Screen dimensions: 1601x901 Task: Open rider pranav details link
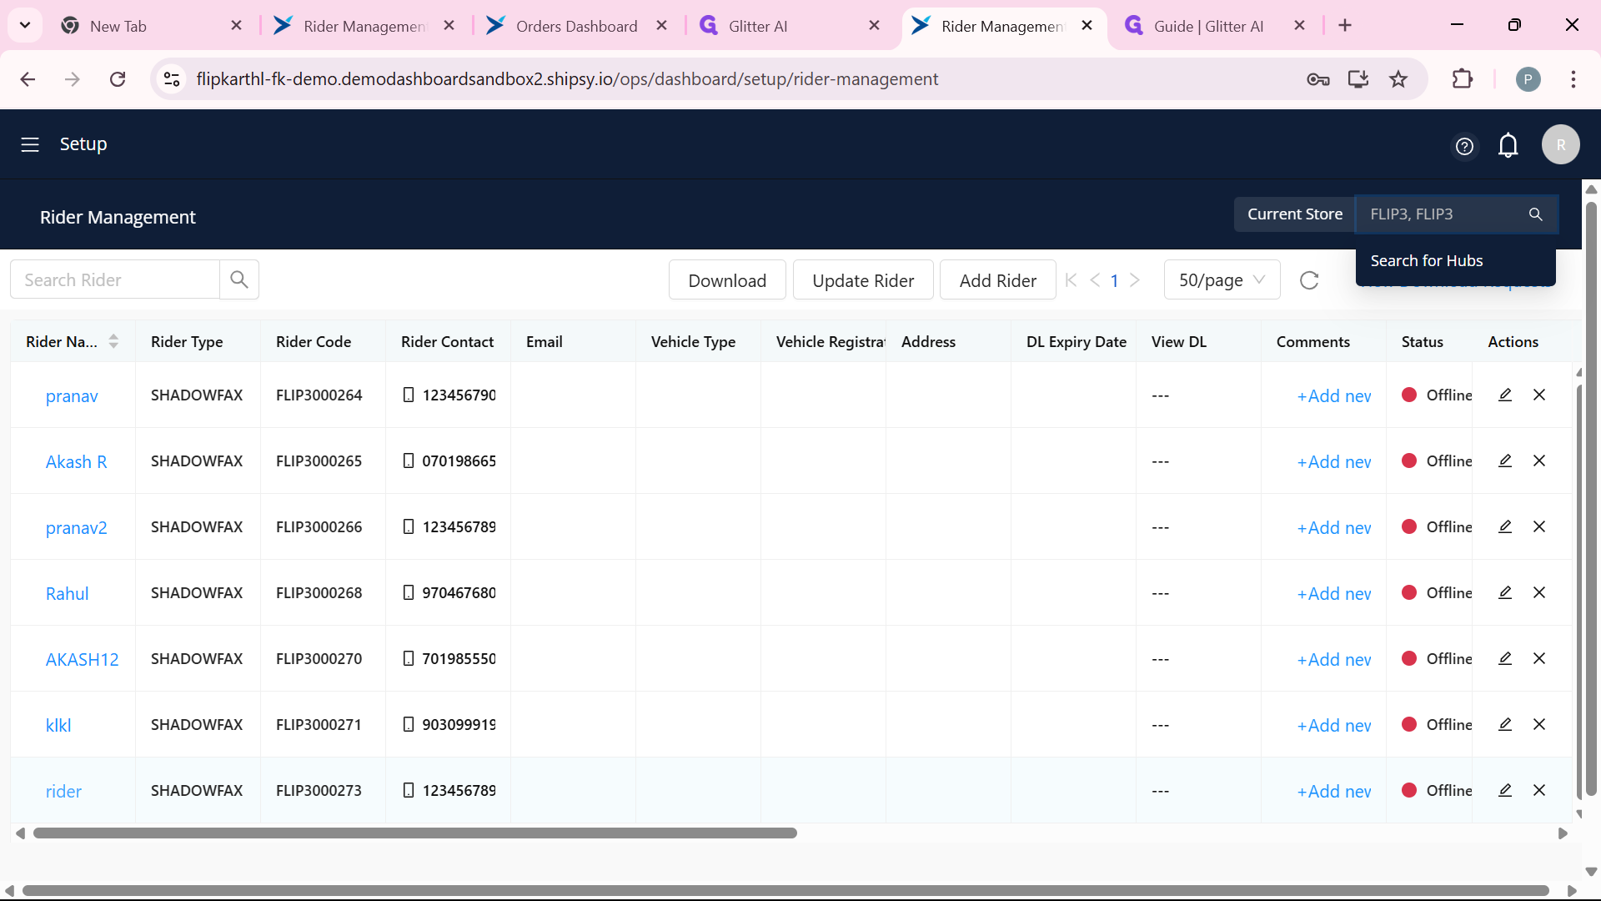point(72,395)
